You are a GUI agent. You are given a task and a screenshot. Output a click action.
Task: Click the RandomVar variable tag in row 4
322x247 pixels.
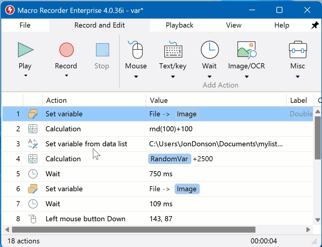click(169, 159)
